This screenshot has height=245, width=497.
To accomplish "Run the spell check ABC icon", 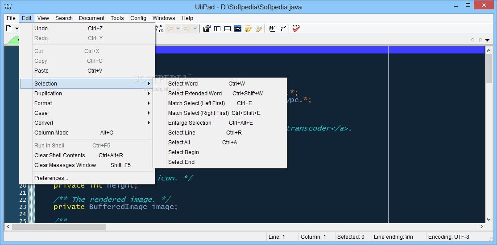I will click(x=296, y=29).
